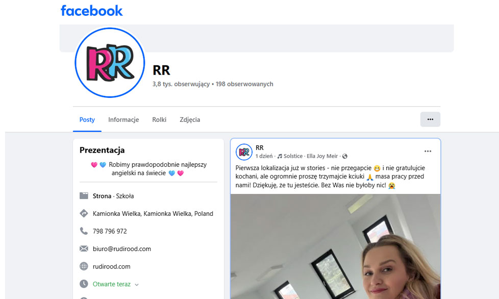The image size is (499, 299).
Task: Click the clock icon beside Otwarte teraz
Action: click(x=84, y=284)
